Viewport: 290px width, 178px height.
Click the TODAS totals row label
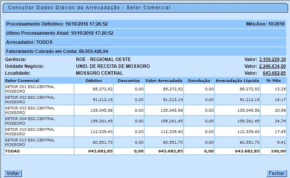pyautogui.click(x=13, y=151)
